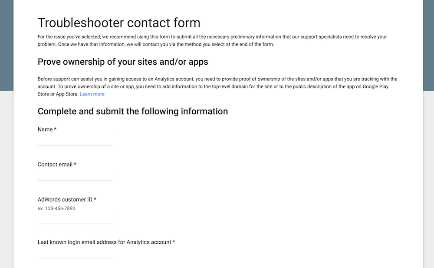
Task: Click the asterisk after AdWords customer ID
Action: tap(95, 199)
